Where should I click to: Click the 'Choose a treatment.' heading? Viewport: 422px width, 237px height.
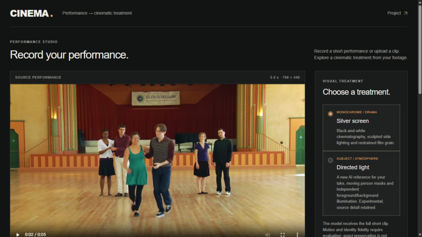coord(357,92)
